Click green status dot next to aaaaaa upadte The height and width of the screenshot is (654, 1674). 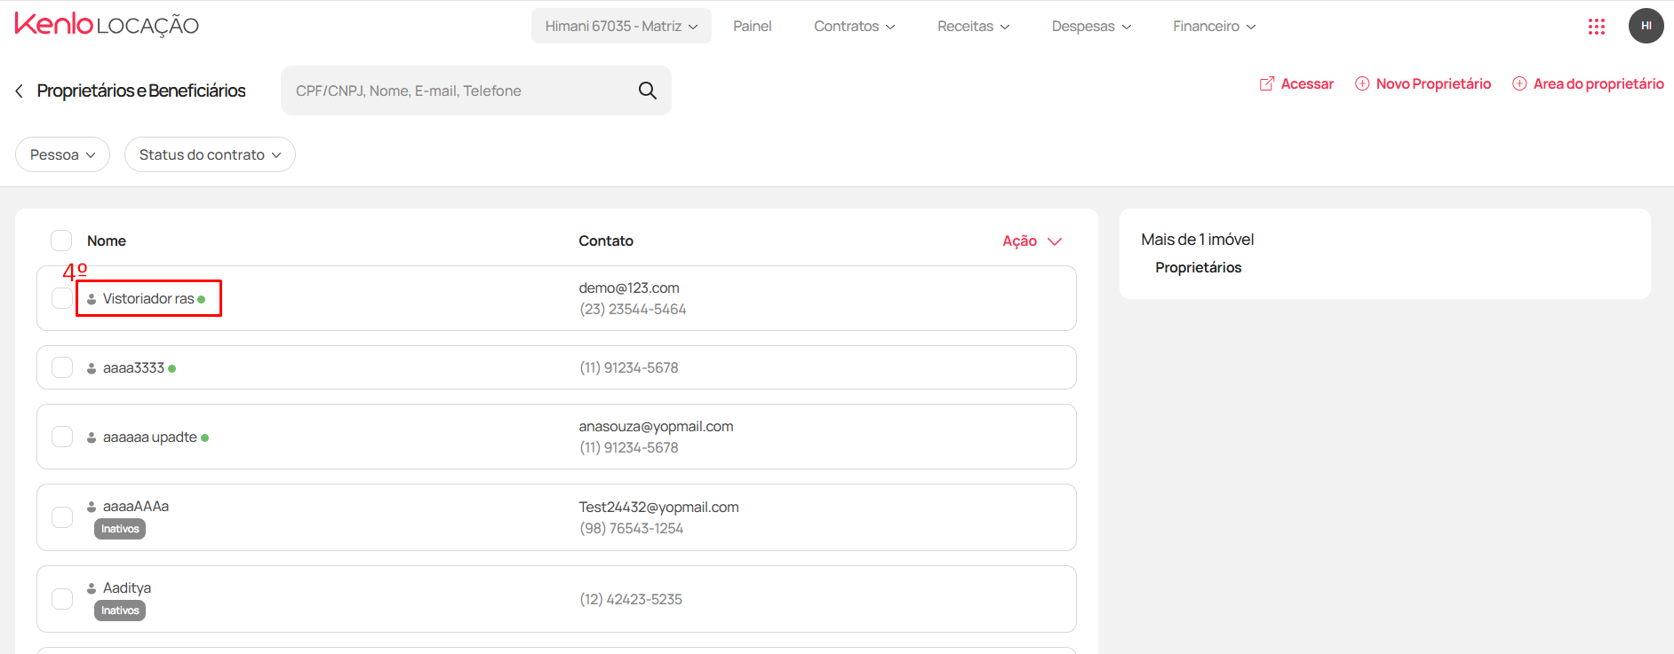point(205,438)
